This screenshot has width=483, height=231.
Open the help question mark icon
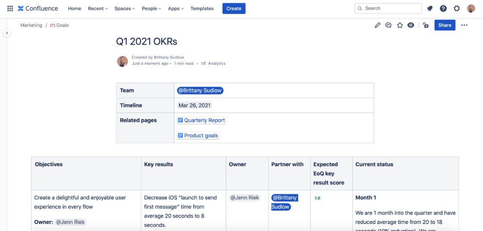443,9
